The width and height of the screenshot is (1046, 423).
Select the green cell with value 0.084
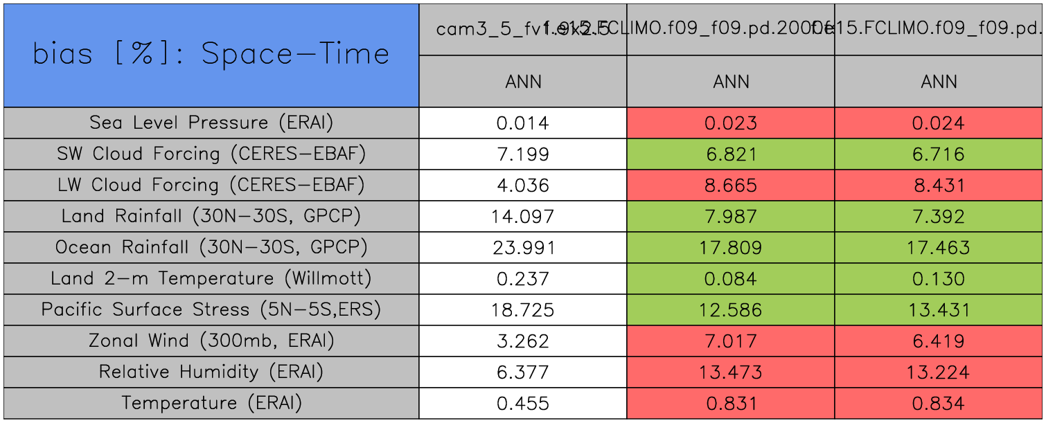[731, 279]
